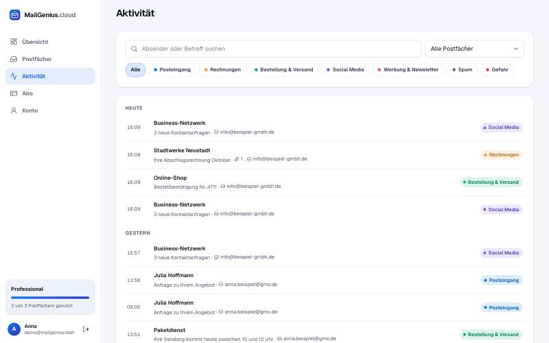Click the Abo card icon

(14, 93)
